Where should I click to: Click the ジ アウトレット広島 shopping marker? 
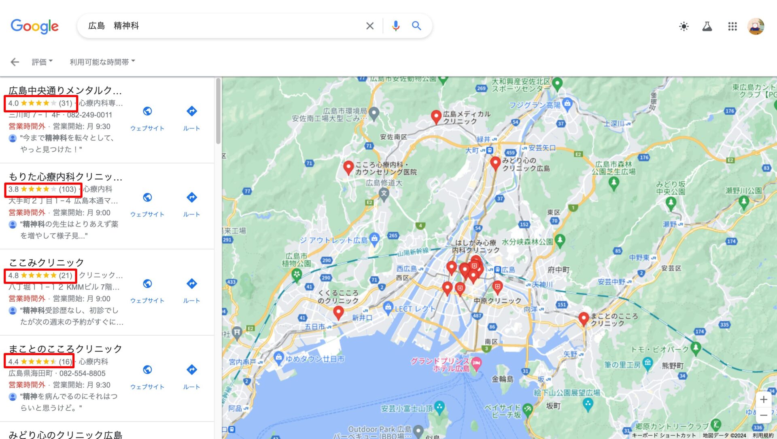coord(374,239)
